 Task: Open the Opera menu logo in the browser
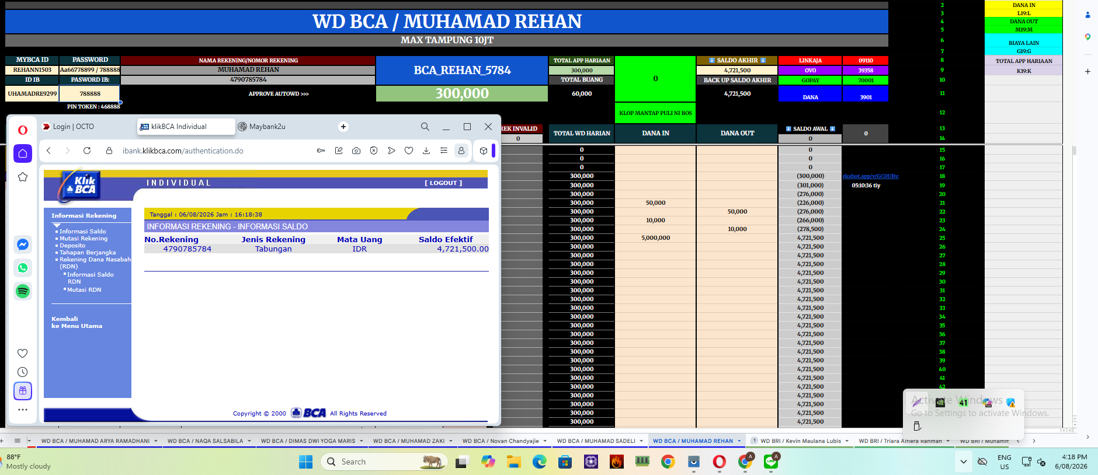pos(23,130)
